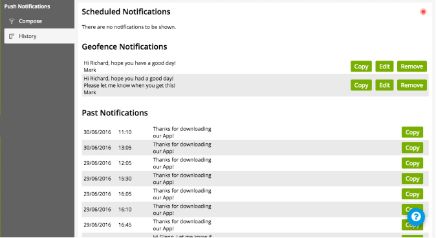Copy the first geofence notification

[x=361, y=66]
